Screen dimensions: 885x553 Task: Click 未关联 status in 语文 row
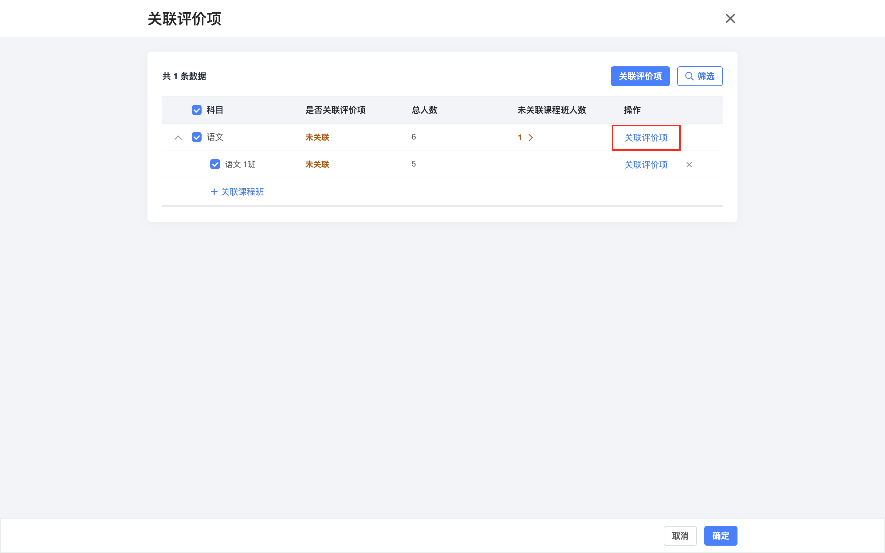tap(317, 137)
